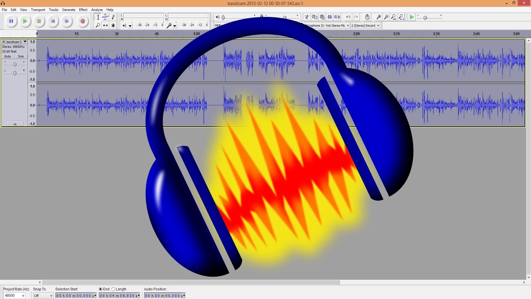Click the 2:30 mark on the timeline ruler
Screen dimensions: 531x299
point(436,34)
